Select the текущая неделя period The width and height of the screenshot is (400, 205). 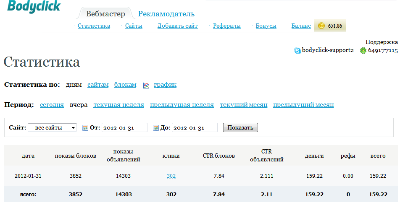(118, 105)
